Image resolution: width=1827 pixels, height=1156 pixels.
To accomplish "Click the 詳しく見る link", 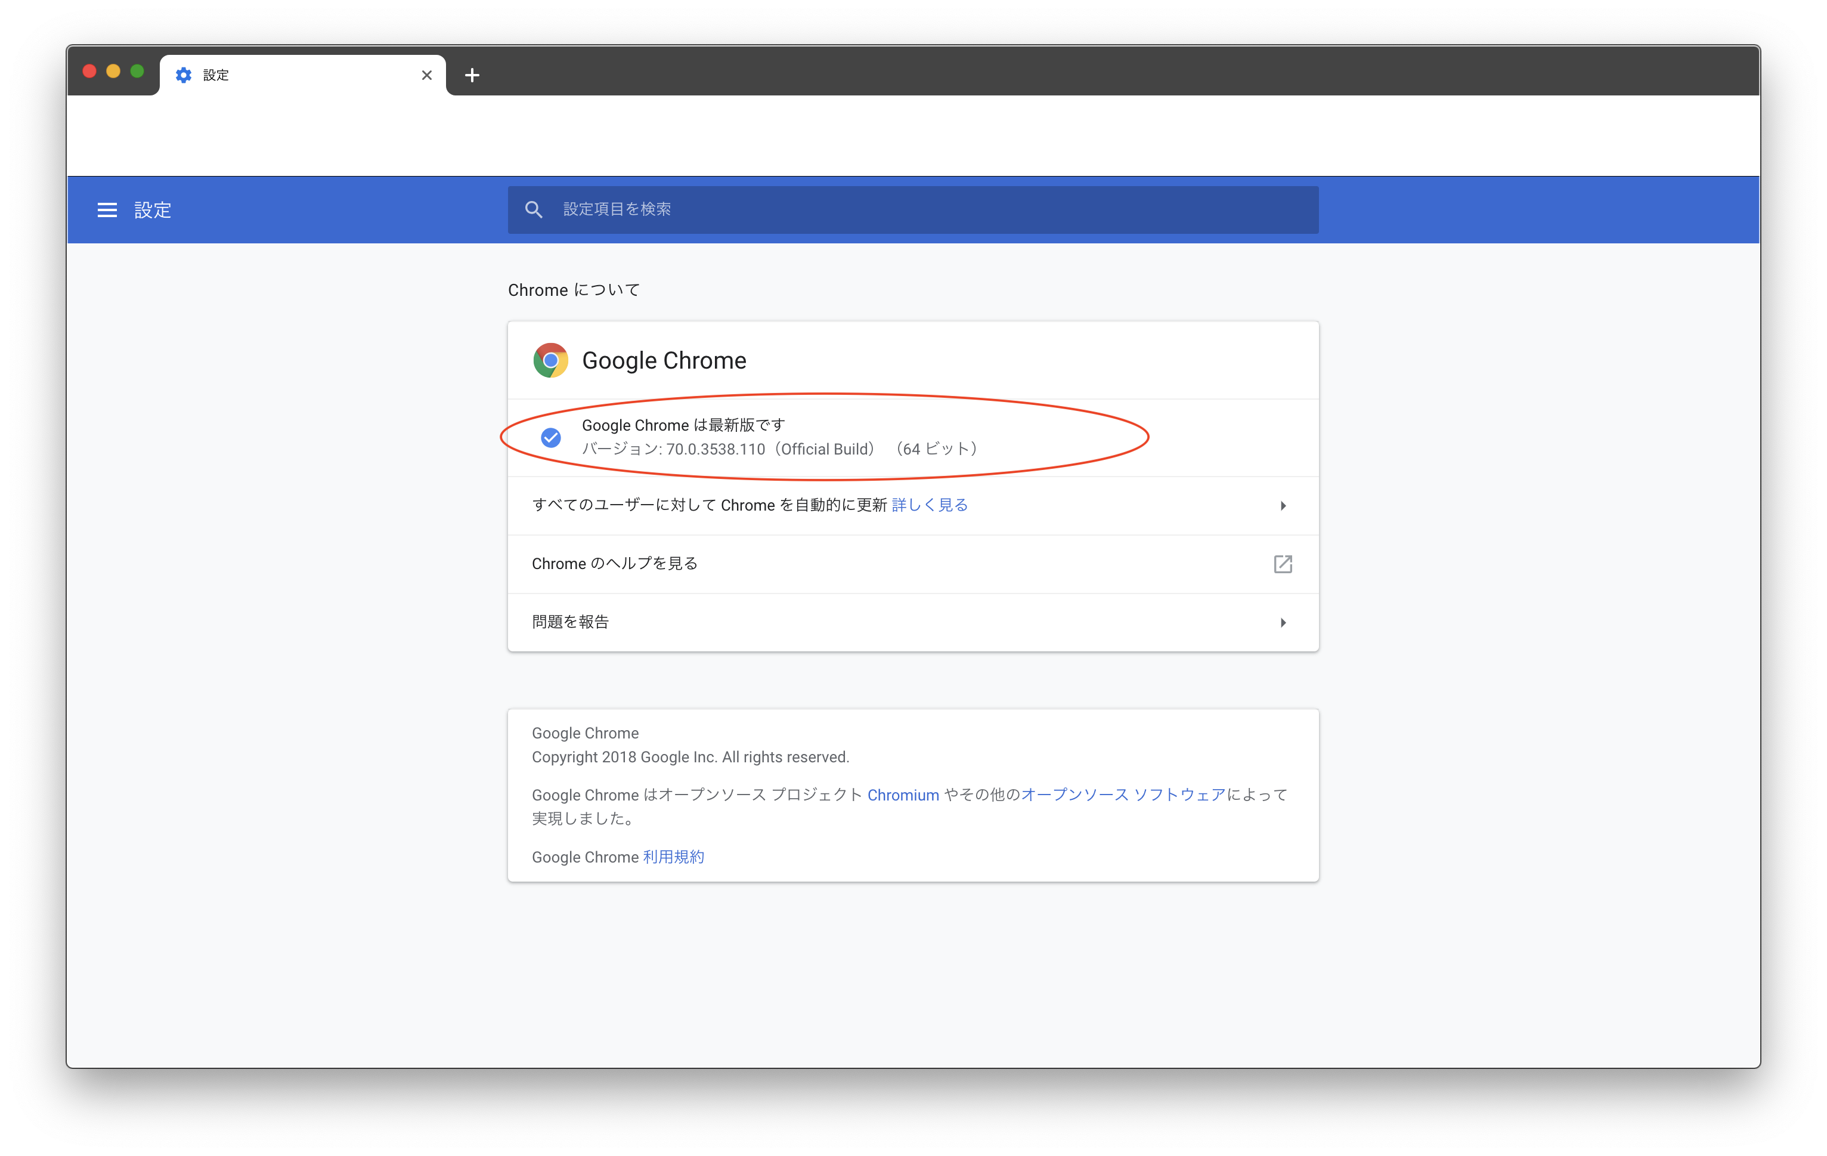I will point(930,505).
